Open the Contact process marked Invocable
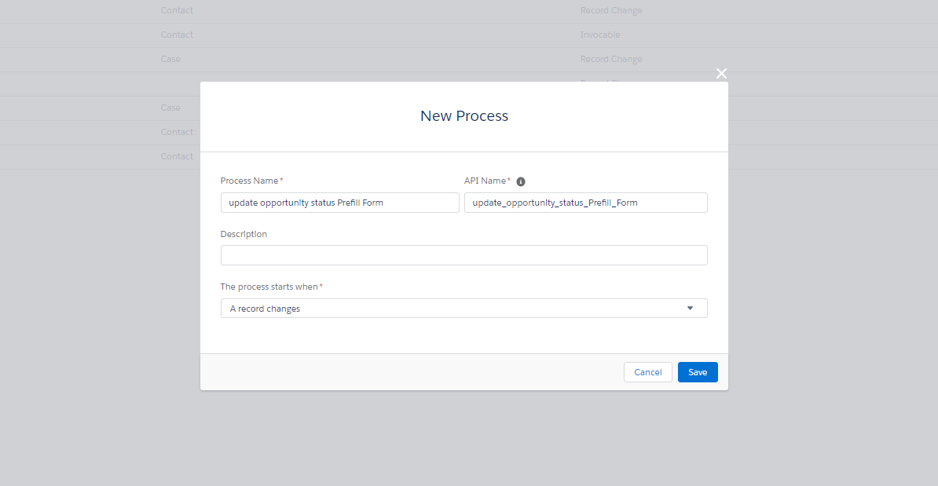The width and height of the screenshot is (938, 486). coord(177,35)
